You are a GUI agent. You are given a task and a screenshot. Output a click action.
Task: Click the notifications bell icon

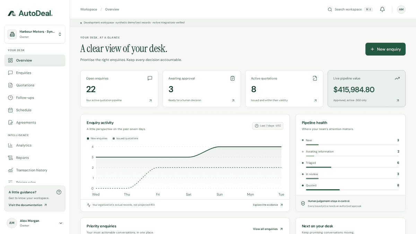[x=382, y=9]
